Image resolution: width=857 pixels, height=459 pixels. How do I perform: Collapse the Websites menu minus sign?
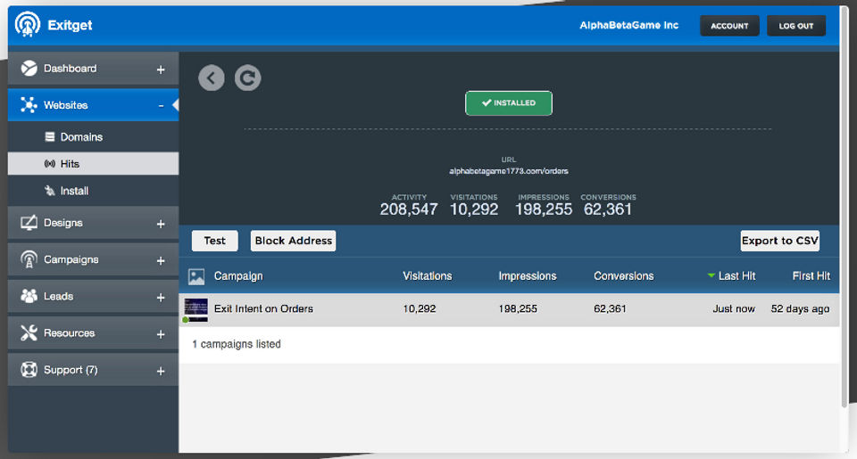[x=161, y=105]
